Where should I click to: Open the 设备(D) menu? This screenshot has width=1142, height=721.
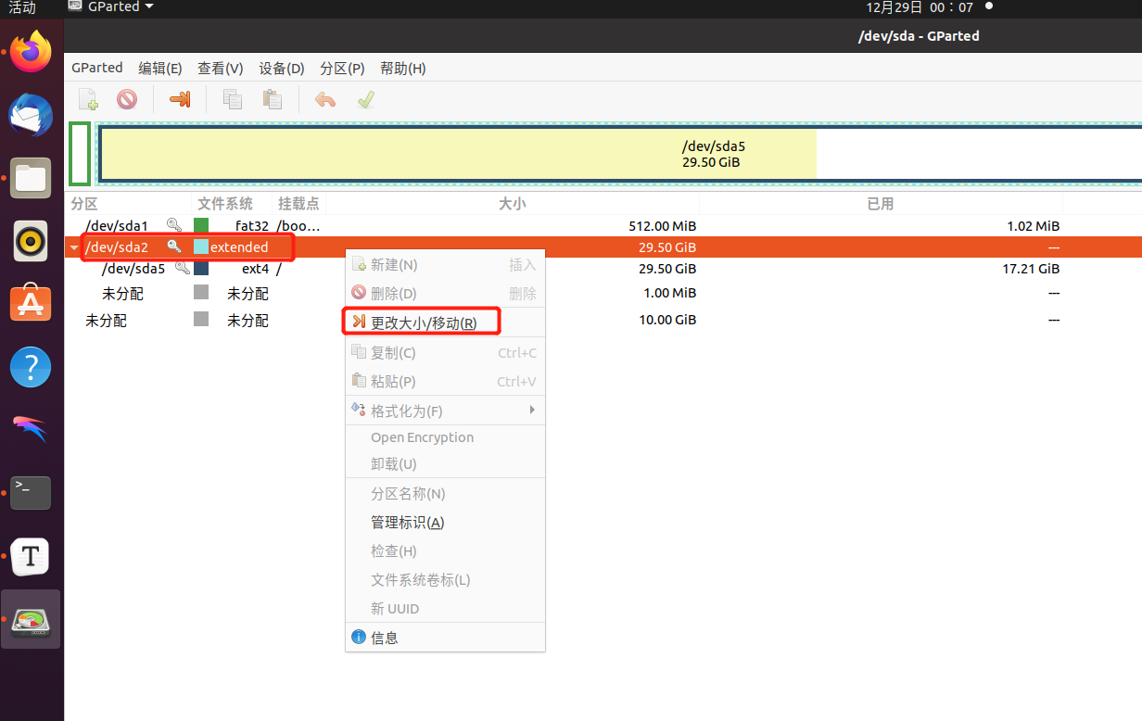[x=281, y=69]
